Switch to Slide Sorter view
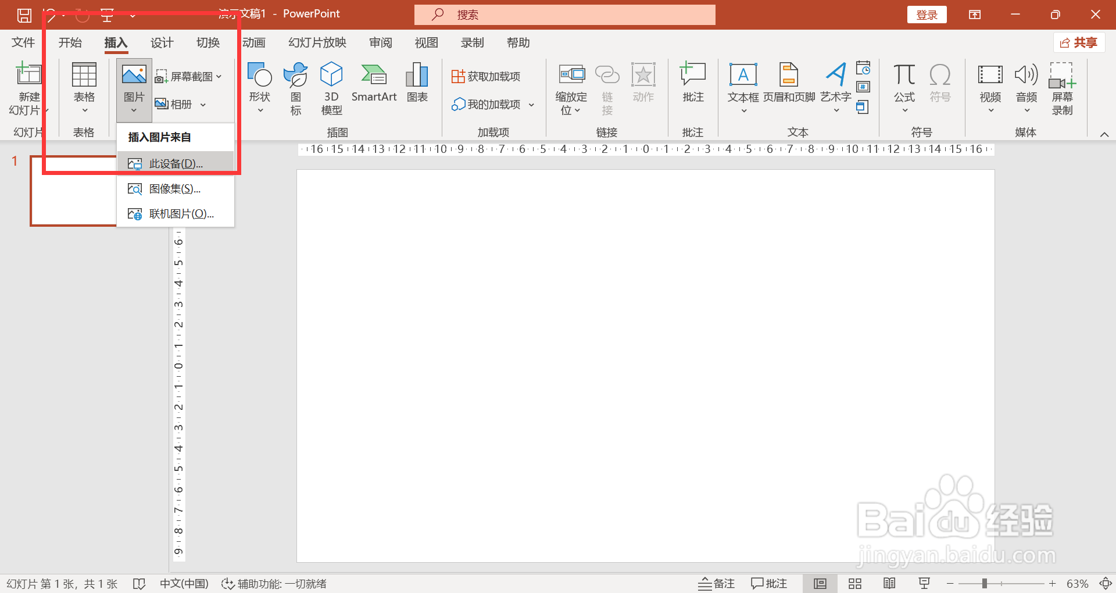The height and width of the screenshot is (593, 1116). click(x=854, y=584)
